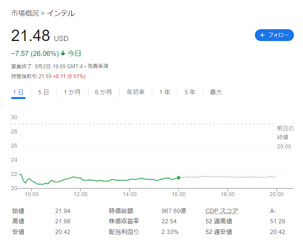Click the CDPスコア label link
The height and width of the screenshot is (245, 303).
click(222, 211)
